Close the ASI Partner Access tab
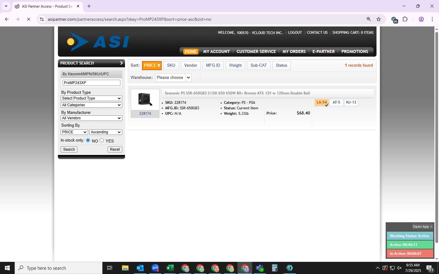 pos(78,6)
